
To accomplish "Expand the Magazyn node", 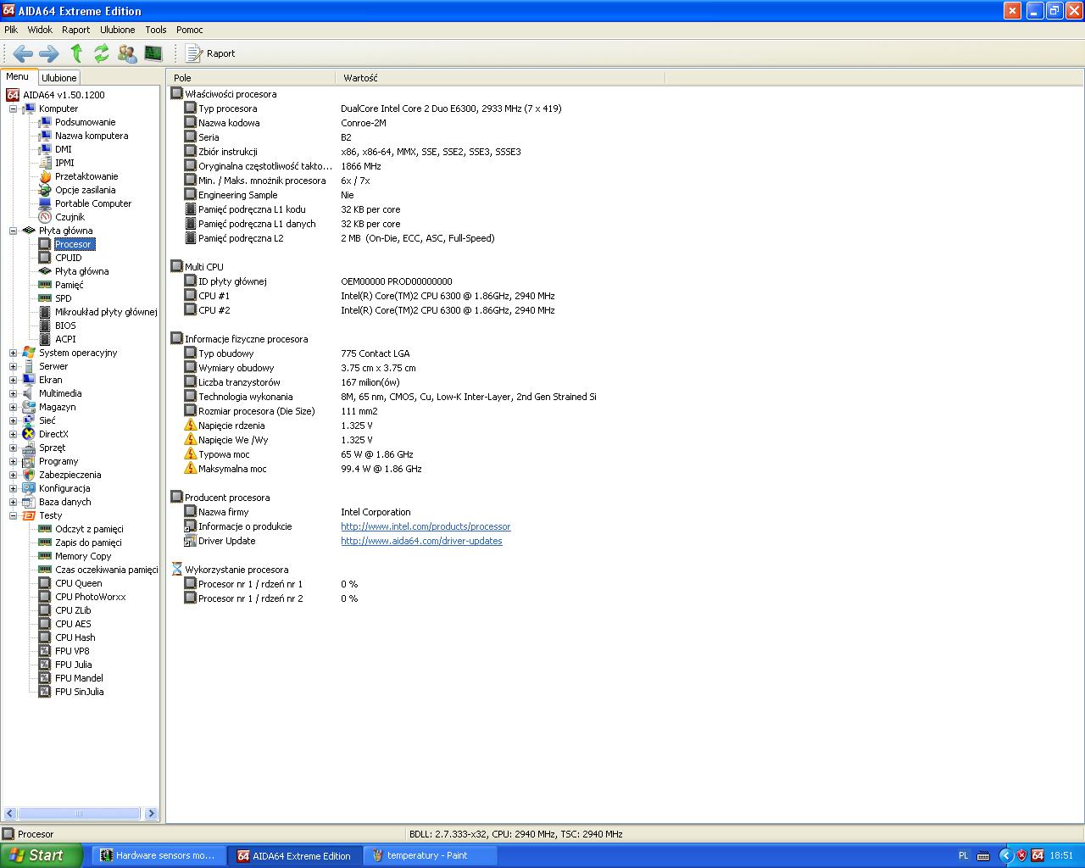I will click(13, 407).
